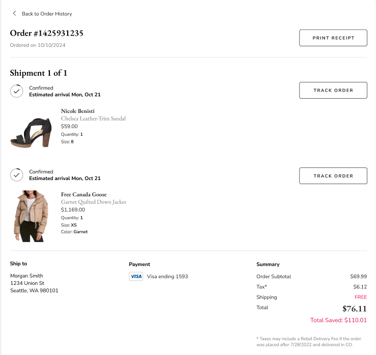The height and width of the screenshot is (355, 376).
Task: Click the jacket's Confirmed checkmark icon
Action: (17, 175)
